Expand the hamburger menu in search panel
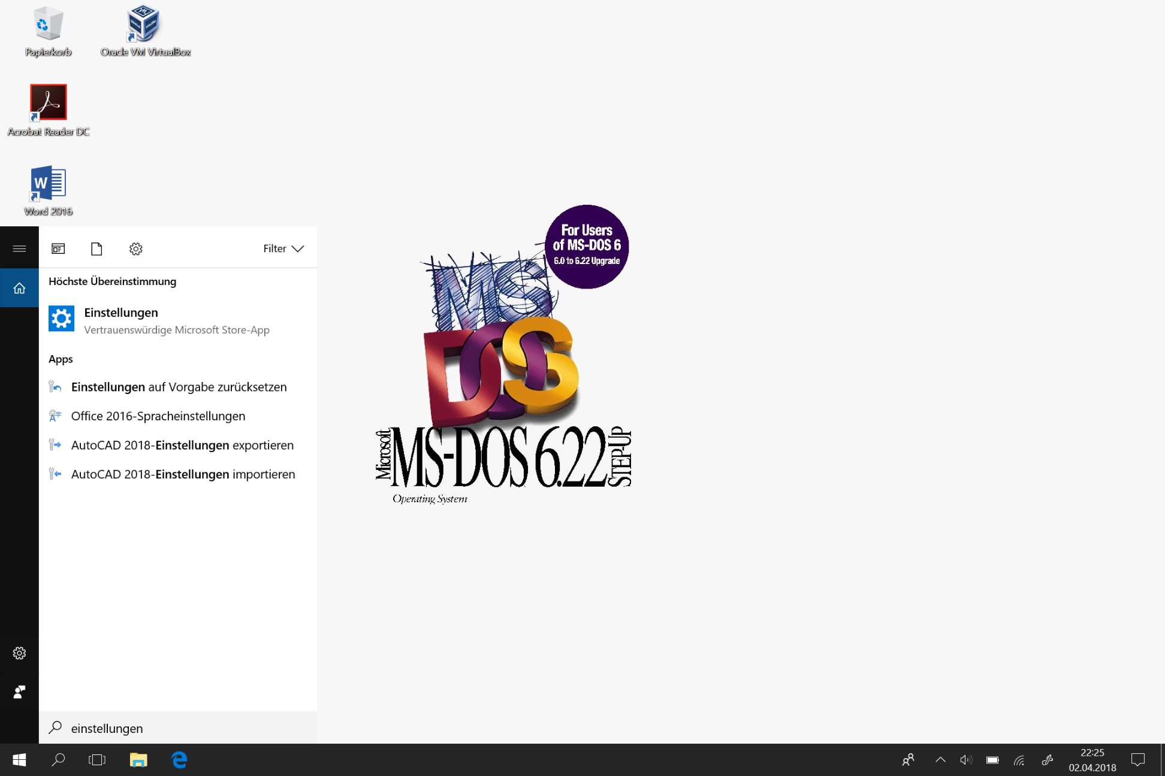This screenshot has width=1165, height=776. point(19,248)
